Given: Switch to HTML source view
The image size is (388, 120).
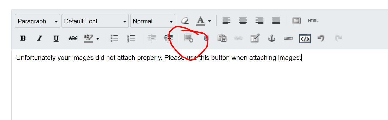Looking at the screenshot, I should [313, 21].
